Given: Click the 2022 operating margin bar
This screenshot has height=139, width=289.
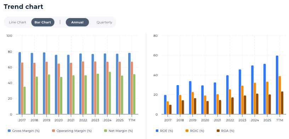Looking at the screenshot, I should [83, 88].
